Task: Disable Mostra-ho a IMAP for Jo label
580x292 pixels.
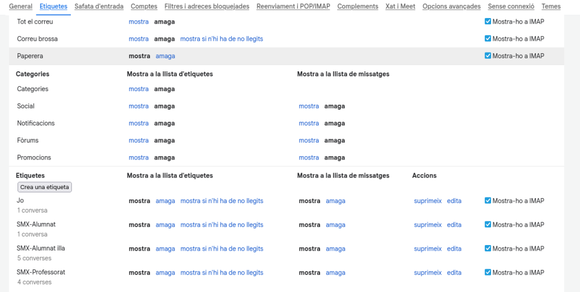Action: coord(488,201)
